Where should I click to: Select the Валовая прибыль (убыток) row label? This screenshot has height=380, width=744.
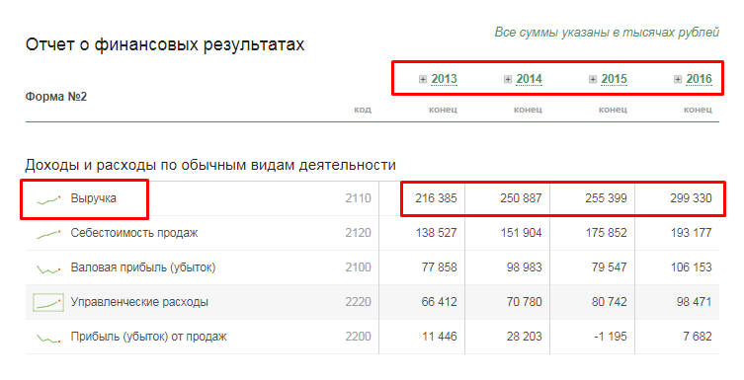[143, 267]
